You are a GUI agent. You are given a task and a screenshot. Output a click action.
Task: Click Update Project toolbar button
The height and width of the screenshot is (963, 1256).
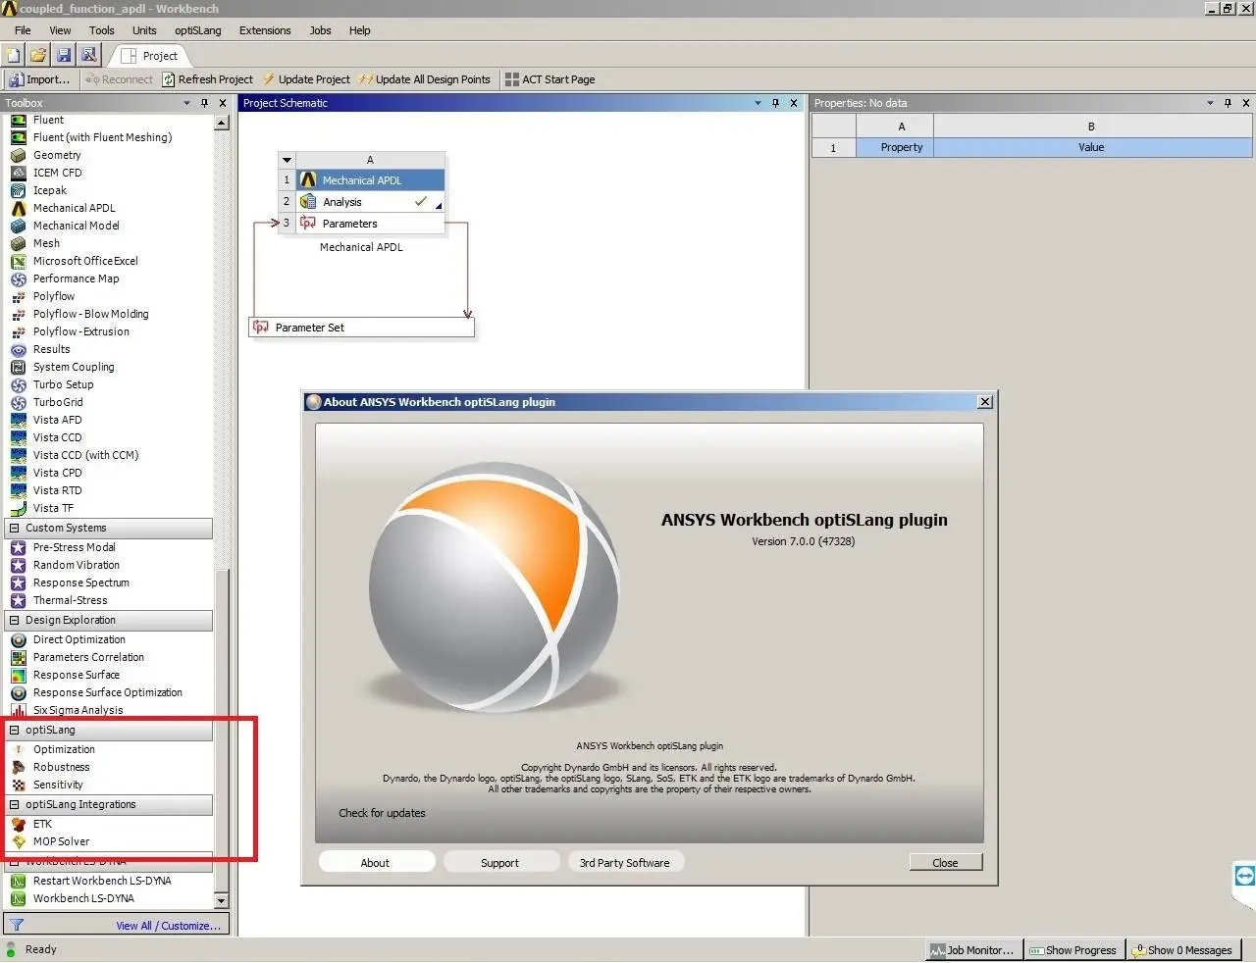click(306, 79)
